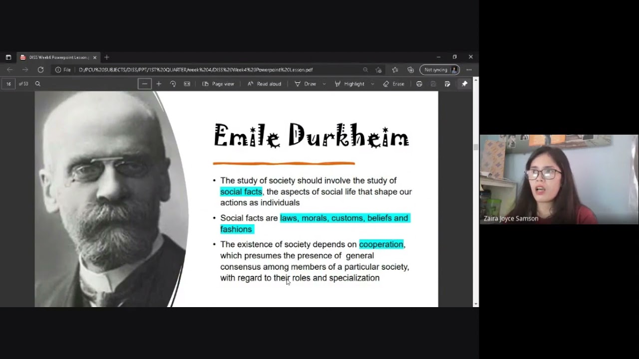Click the zoom in plus button
639x359 pixels.
tap(159, 84)
